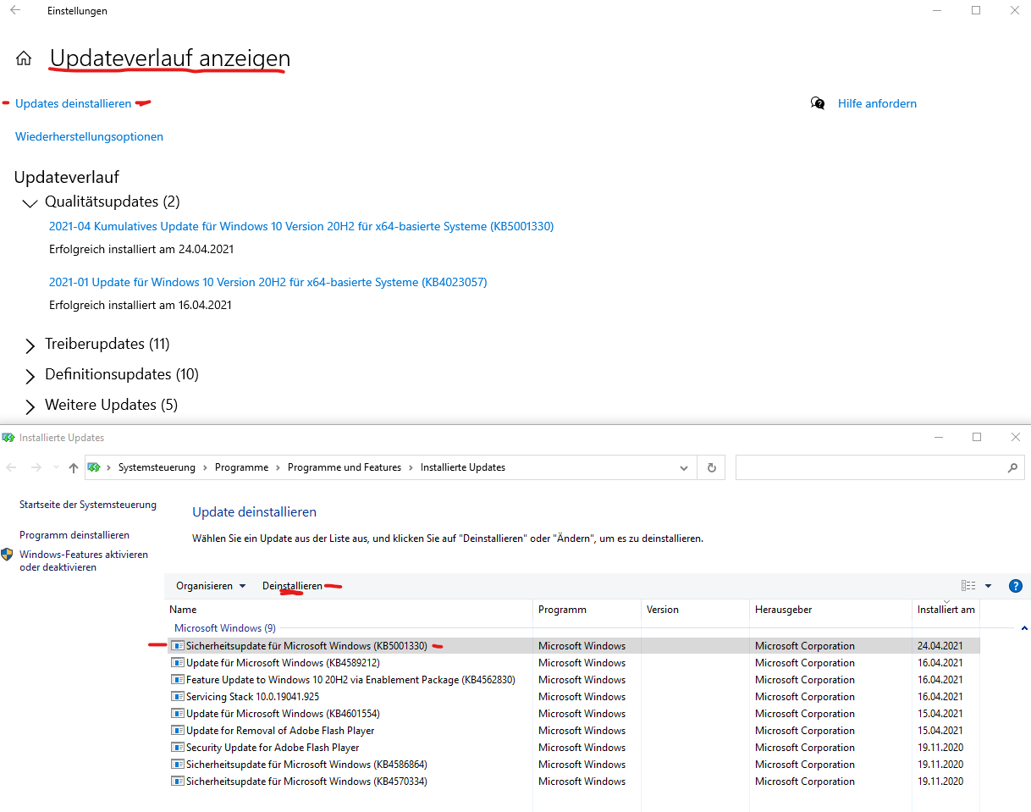Click Installierte Updates breadcrumb segment
The height and width of the screenshot is (812, 1031).
463,467
